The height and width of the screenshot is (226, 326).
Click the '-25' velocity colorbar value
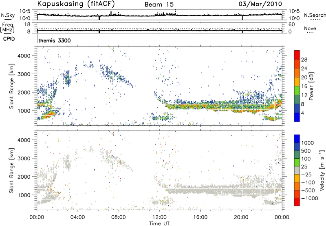pos(306,174)
